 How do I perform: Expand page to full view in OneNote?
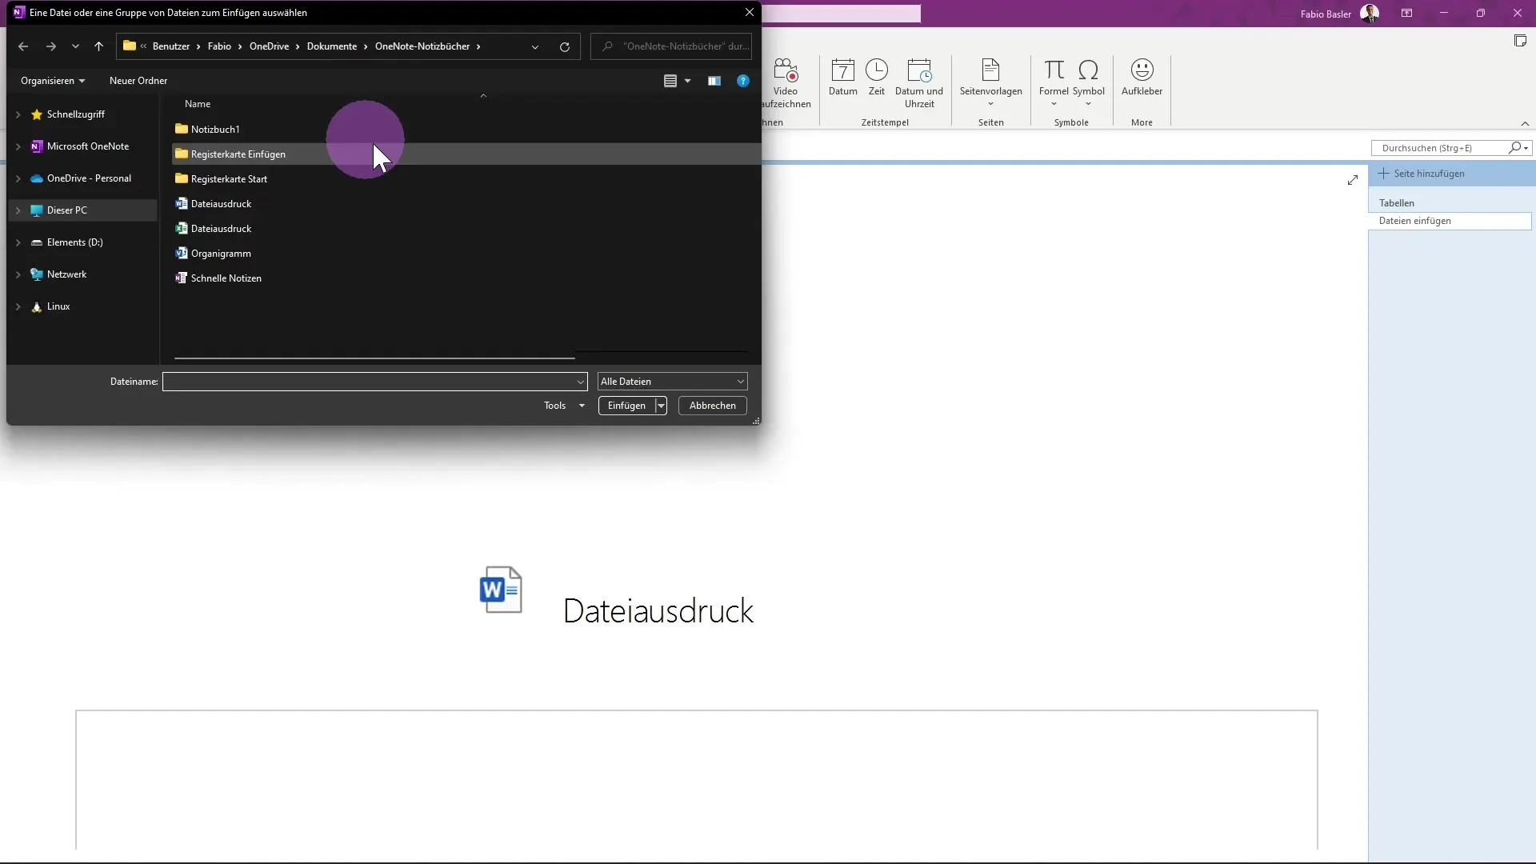point(1353,180)
